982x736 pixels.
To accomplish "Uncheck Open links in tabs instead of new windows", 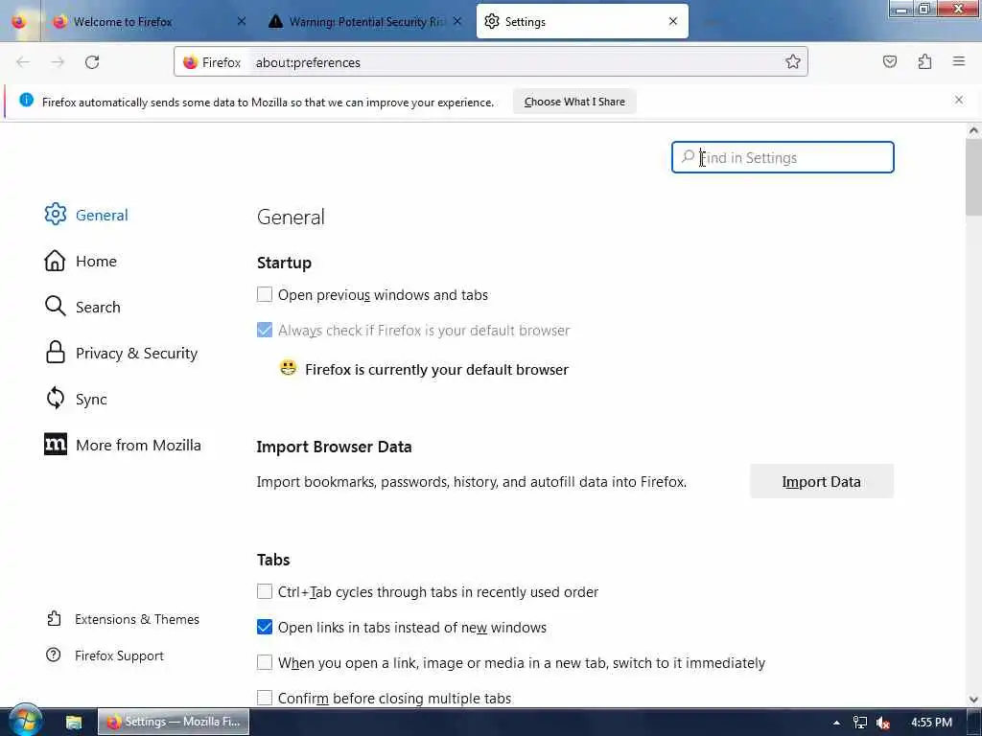I will pos(265,627).
